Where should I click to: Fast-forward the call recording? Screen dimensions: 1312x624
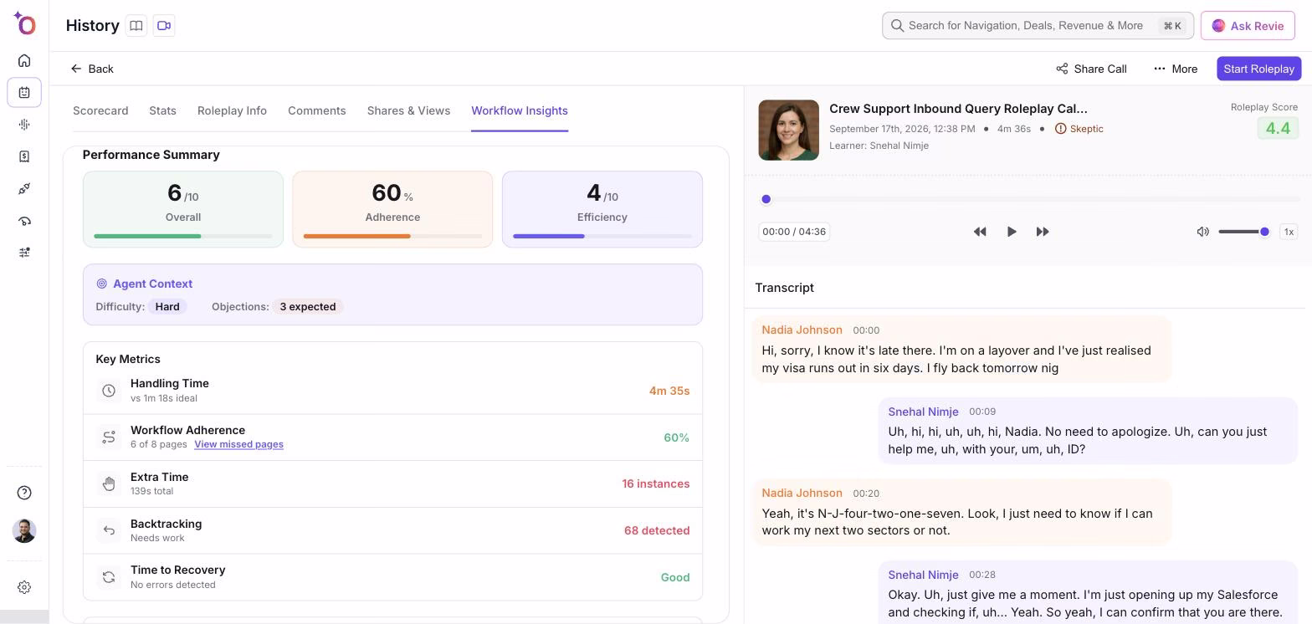1043,232
